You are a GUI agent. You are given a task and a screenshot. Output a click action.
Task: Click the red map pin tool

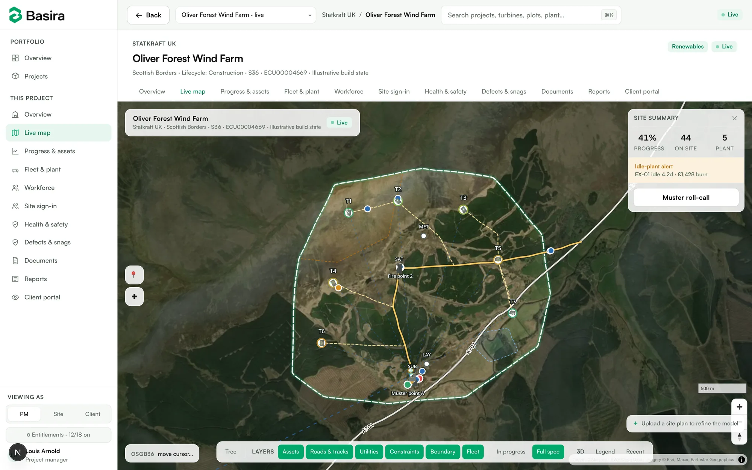134,275
